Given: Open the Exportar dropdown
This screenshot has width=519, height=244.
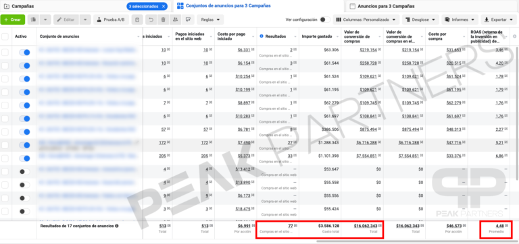Looking at the screenshot, I should click(x=499, y=20).
